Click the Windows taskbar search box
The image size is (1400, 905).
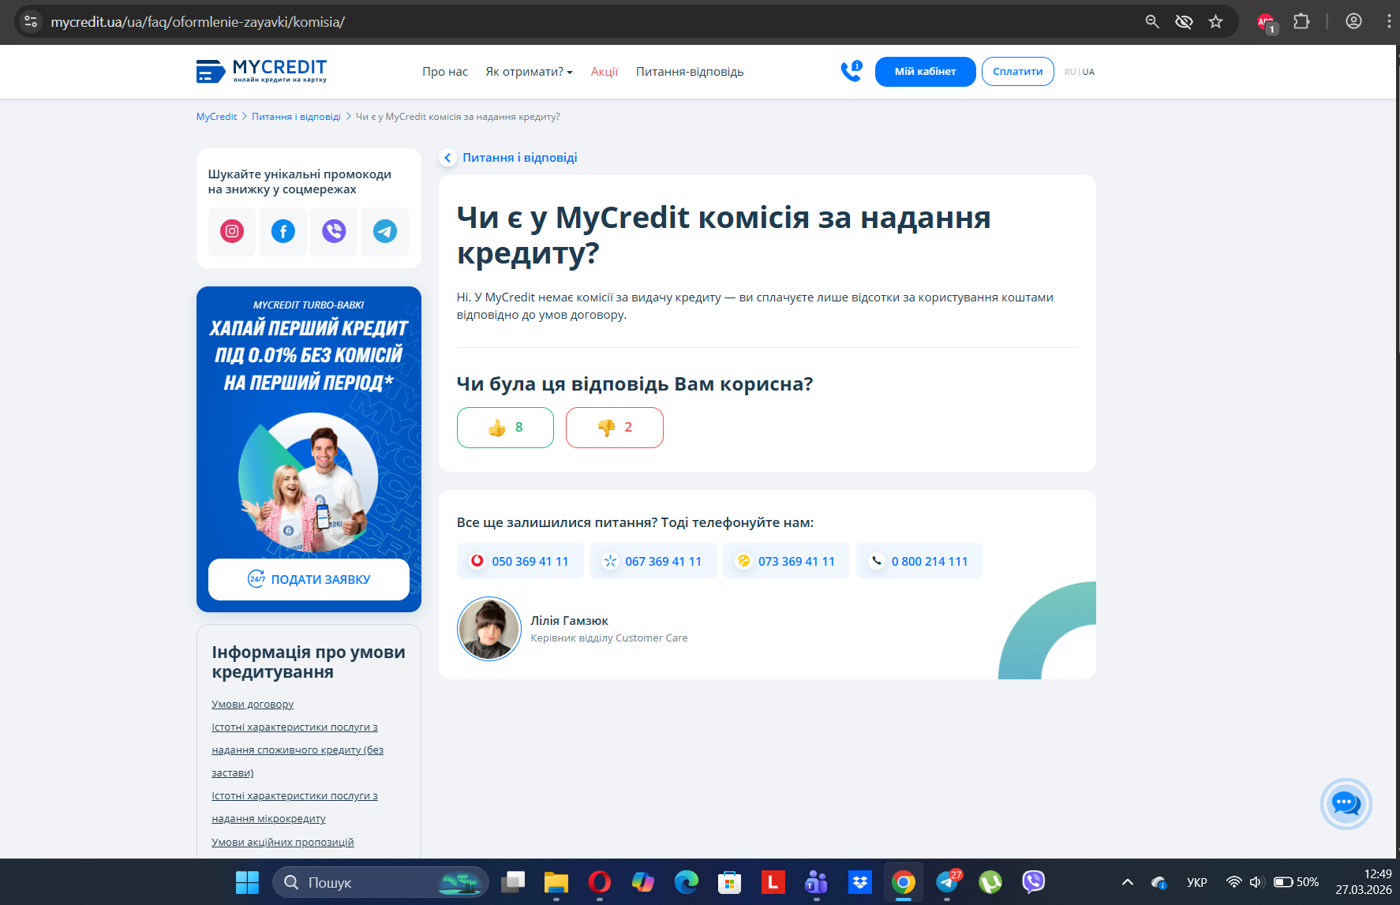380,882
